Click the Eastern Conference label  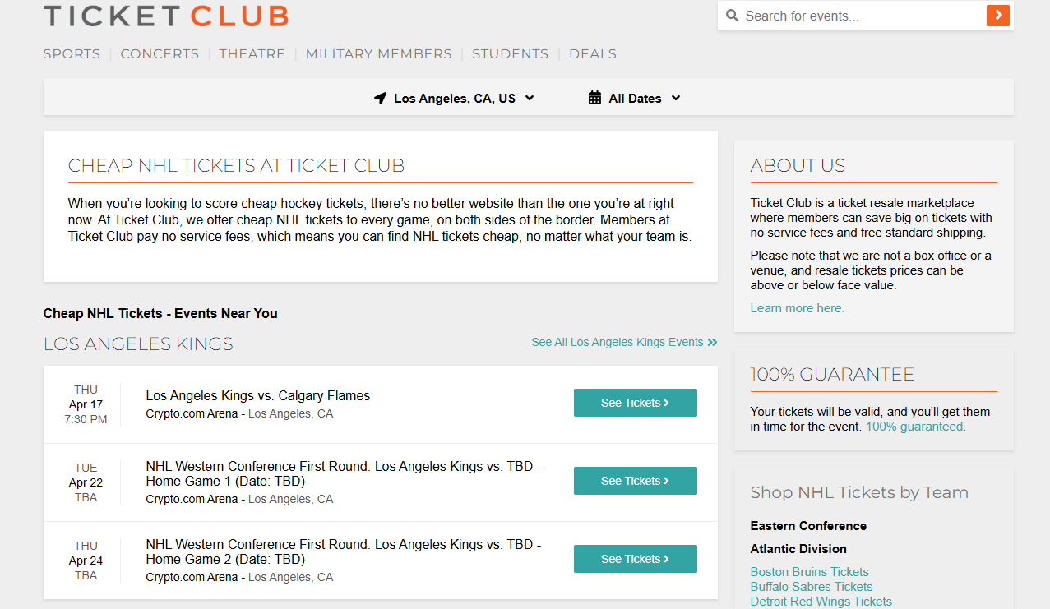point(808,526)
